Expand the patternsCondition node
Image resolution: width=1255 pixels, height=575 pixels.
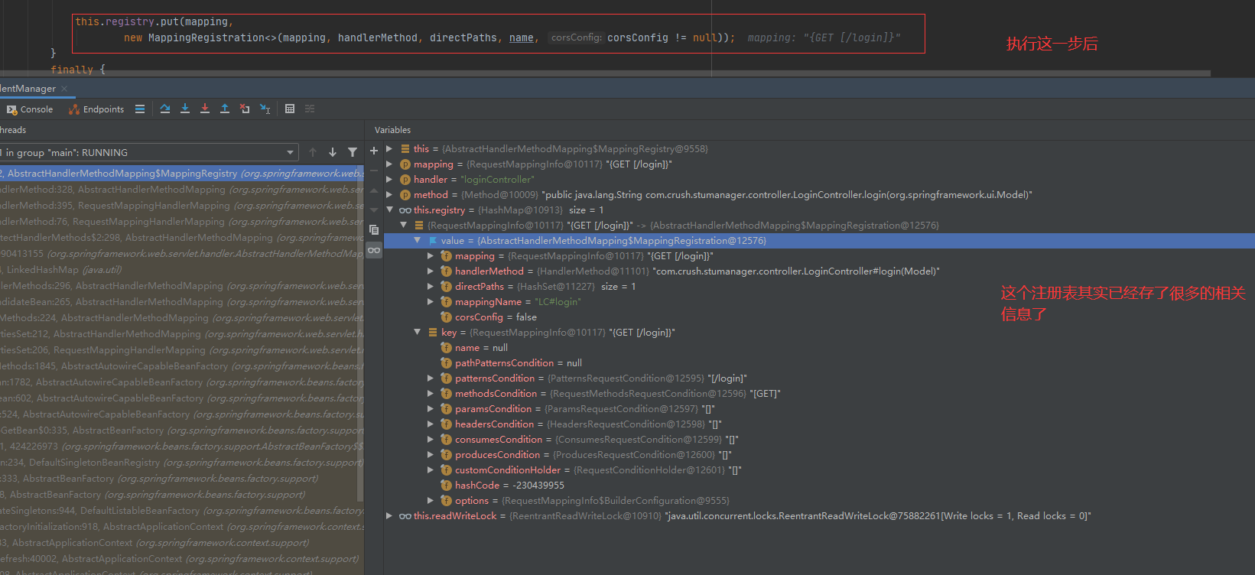click(x=431, y=378)
